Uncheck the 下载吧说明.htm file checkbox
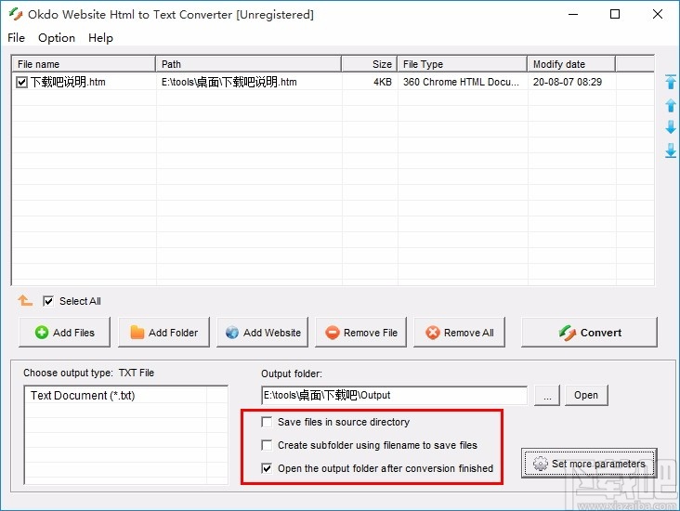This screenshot has width=680, height=511. pyautogui.click(x=21, y=82)
